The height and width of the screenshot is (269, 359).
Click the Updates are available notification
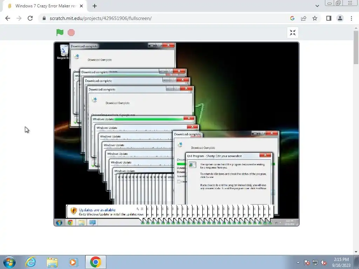[x=106, y=212]
